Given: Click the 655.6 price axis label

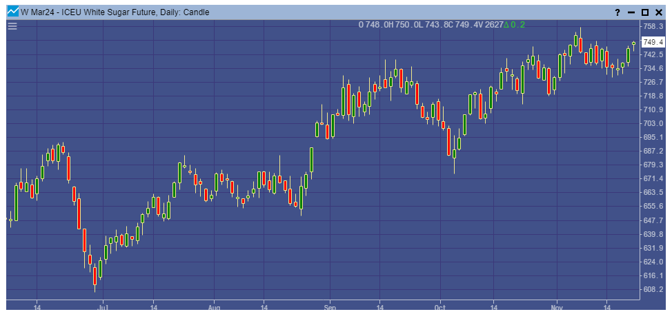Looking at the screenshot, I should [x=653, y=206].
